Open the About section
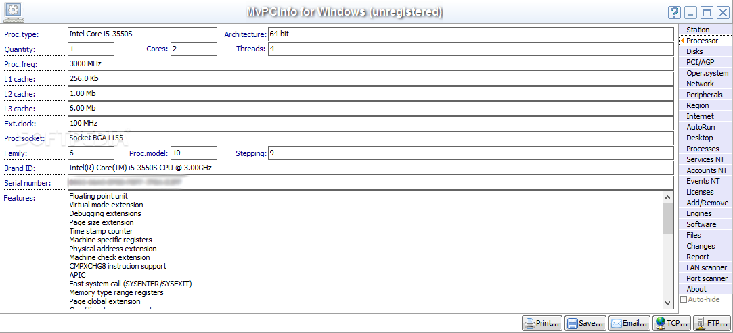Viewport: 733px width, 333px height. (x=705, y=289)
